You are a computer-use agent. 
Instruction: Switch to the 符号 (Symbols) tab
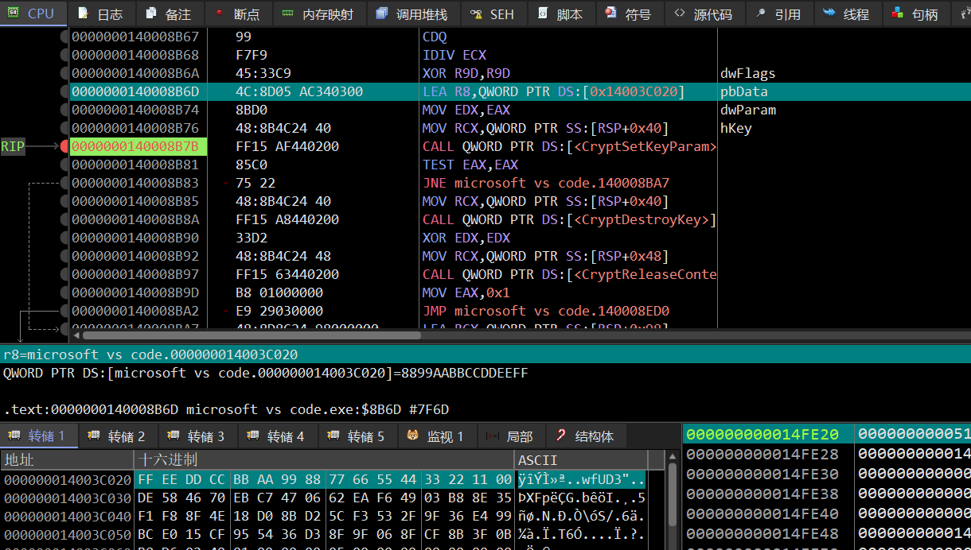(628, 14)
